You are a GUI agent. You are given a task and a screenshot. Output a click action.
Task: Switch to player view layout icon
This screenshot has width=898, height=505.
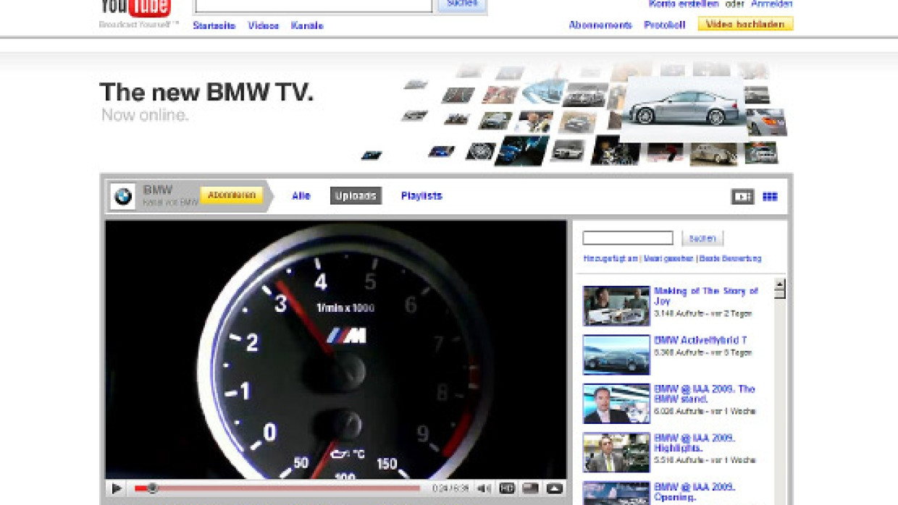[x=742, y=196]
